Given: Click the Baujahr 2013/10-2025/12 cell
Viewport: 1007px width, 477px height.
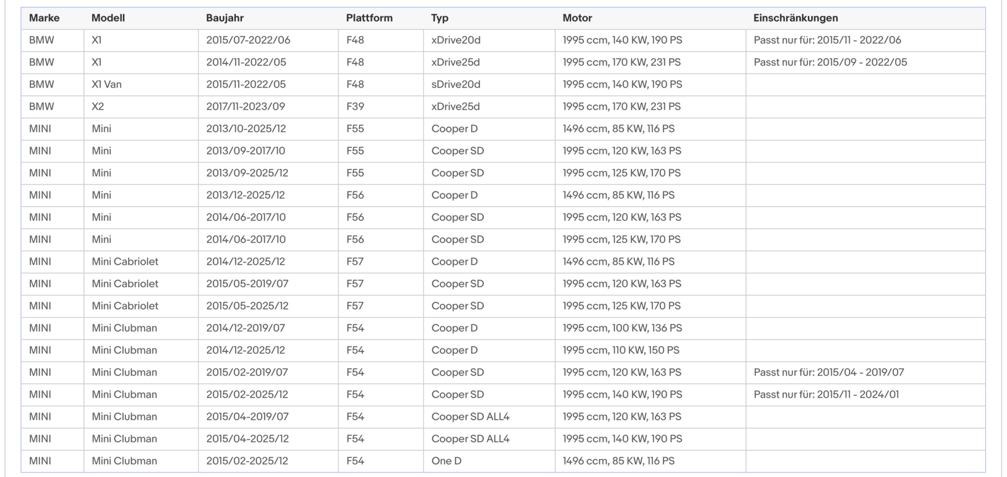Looking at the screenshot, I should coord(268,129).
